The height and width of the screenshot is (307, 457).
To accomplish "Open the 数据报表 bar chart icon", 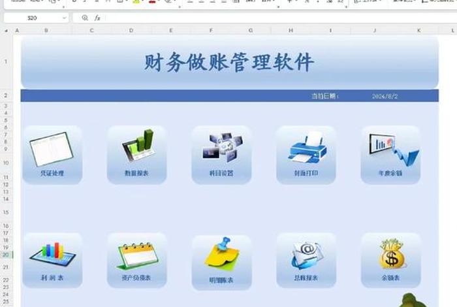I will 137,155.
